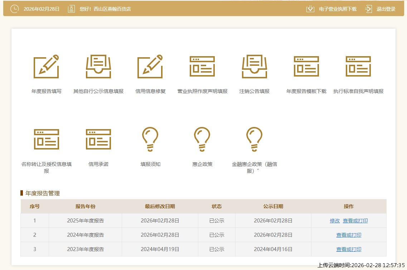Click the 惠企政策 lightbulb icon
This screenshot has width=407, height=270.
point(202,139)
